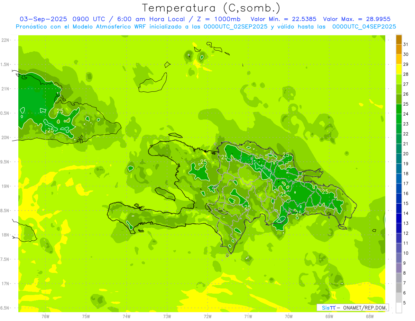Click the "18N" latitude label
The image size is (415, 321).
pyautogui.click(x=6, y=235)
